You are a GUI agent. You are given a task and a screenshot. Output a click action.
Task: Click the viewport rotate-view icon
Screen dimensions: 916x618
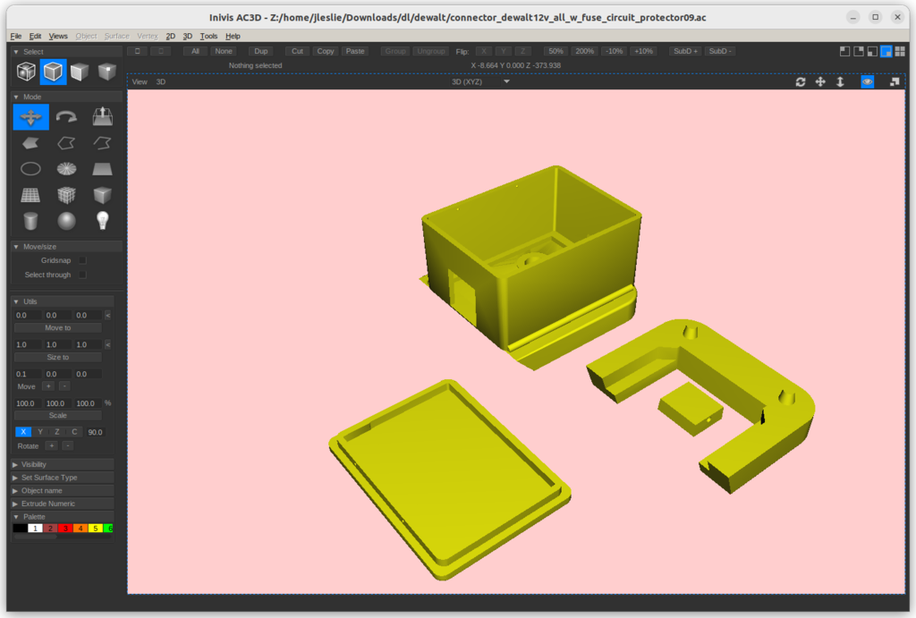coord(800,81)
